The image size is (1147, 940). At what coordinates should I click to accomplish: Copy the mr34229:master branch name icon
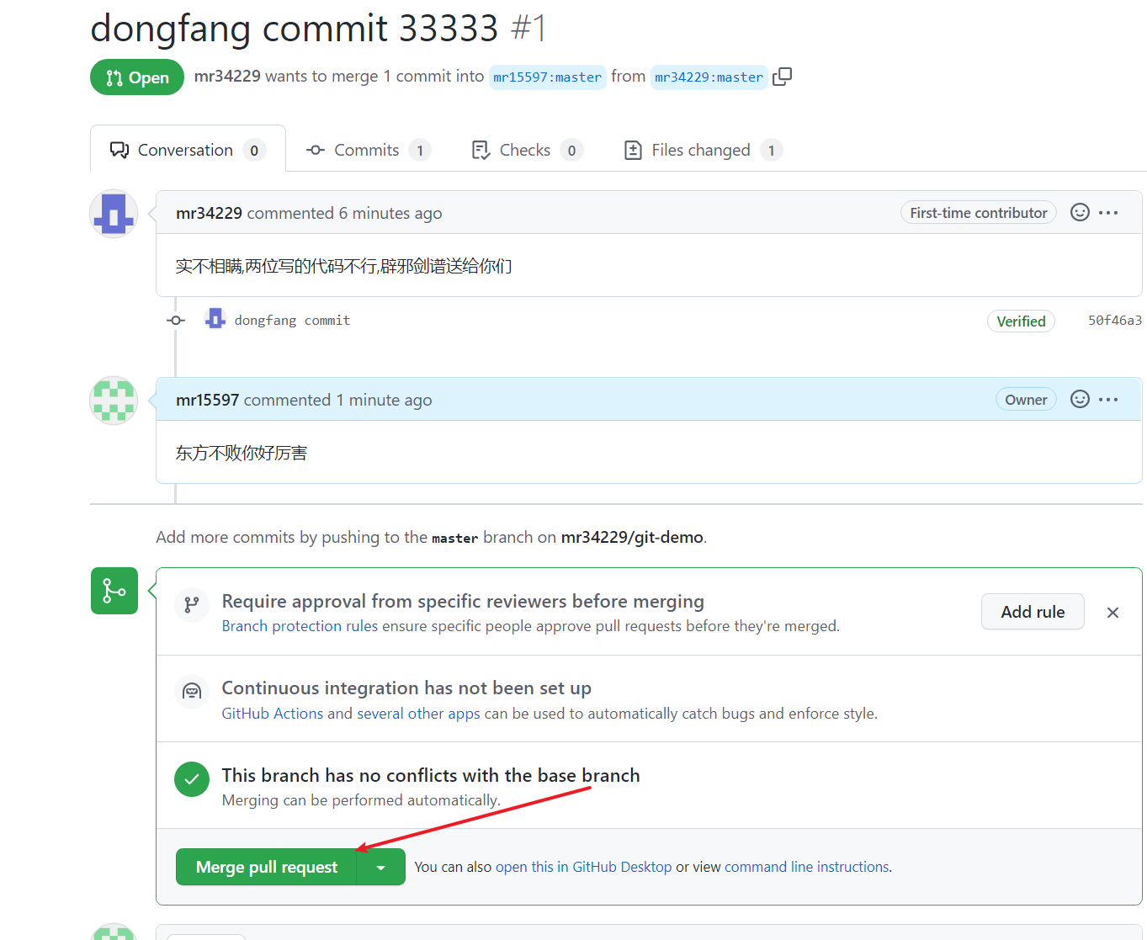[x=782, y=77]
